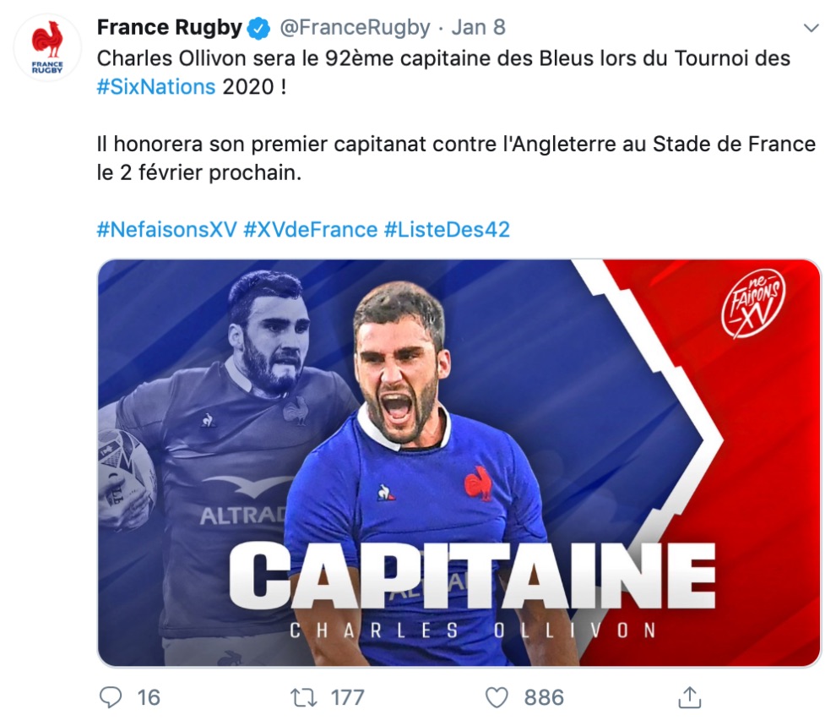The image size is (836, 726).
Task: Click the blue verified badge
Action: pos(259,28)
